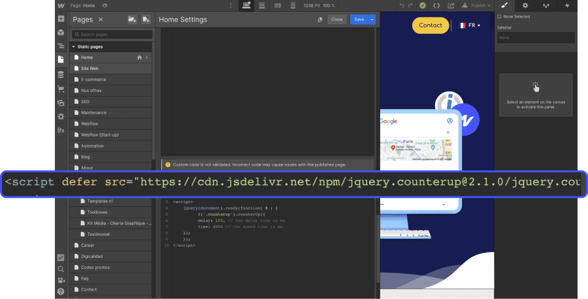The image size is (588, 299).
Task: Select the Digicalidad page
Action: click(110, 257)
